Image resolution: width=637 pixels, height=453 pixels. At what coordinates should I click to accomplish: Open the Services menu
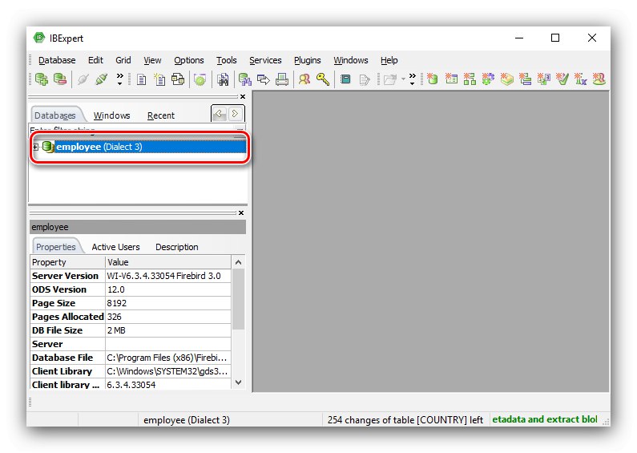point(265,60)
